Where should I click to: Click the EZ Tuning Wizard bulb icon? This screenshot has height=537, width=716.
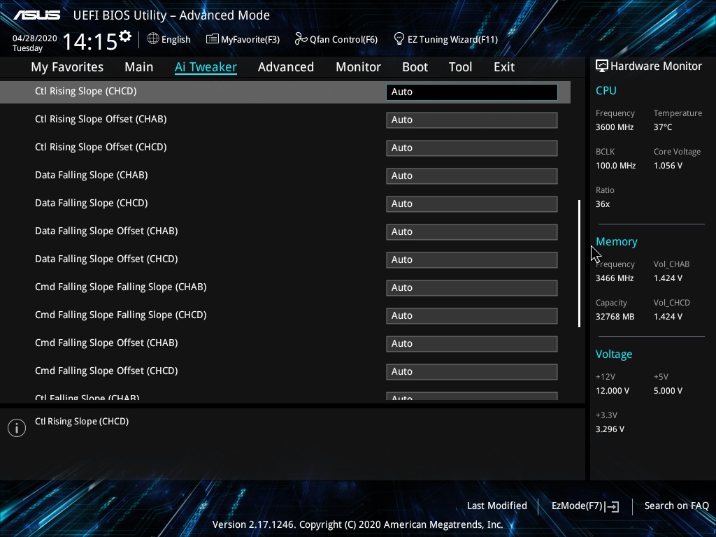[399, 39]
